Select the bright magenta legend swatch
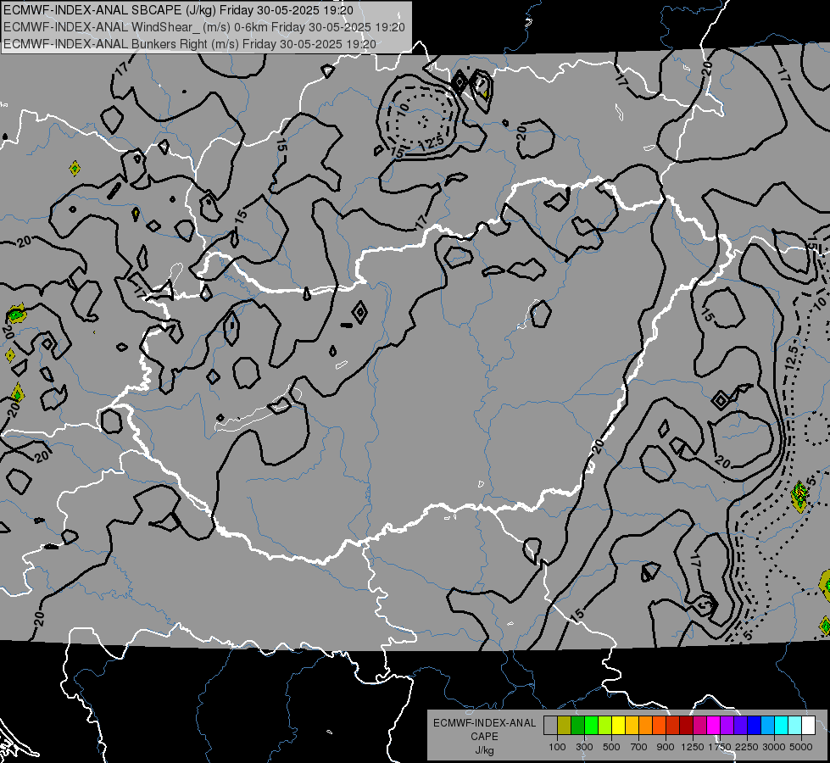 pos(714,726)
